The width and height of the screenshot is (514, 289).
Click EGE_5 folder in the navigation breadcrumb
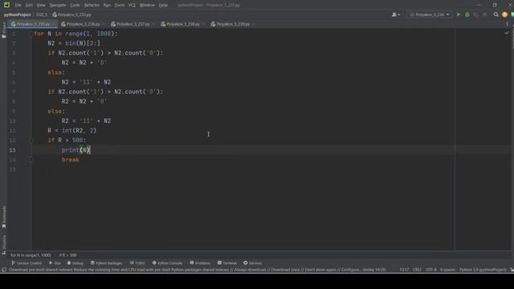[42, 14]
